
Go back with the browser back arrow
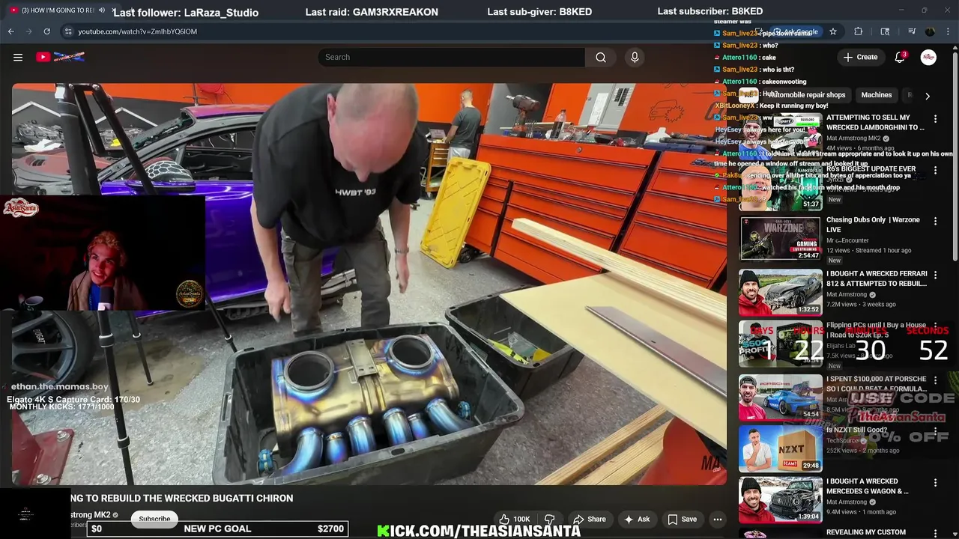pos(10,31)
